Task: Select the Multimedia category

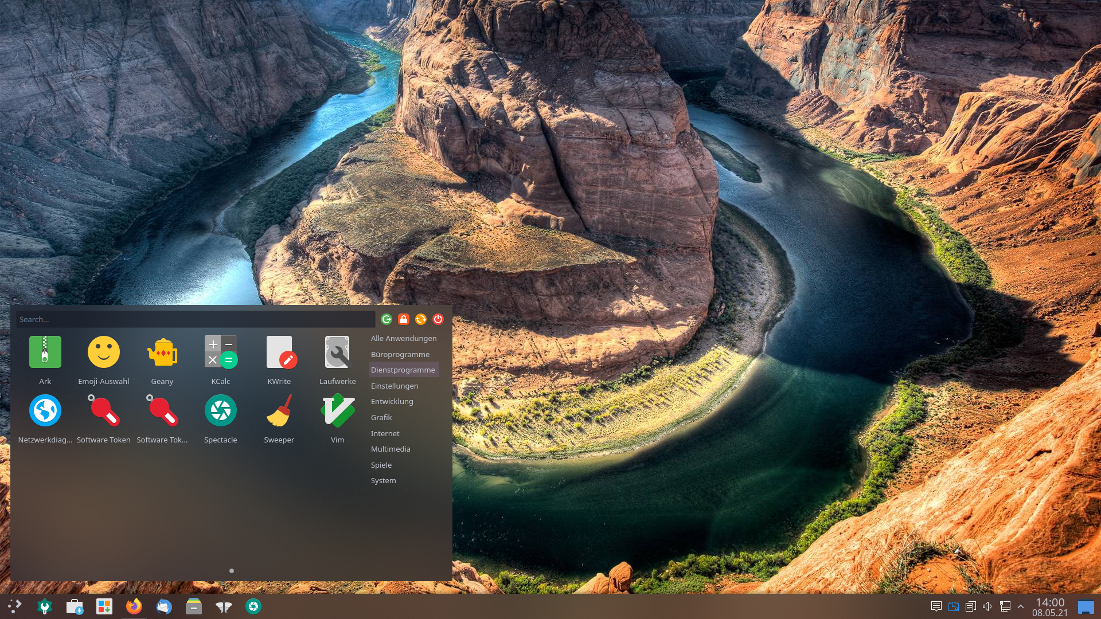Action: pyautogui.click(x=390, y=449)
